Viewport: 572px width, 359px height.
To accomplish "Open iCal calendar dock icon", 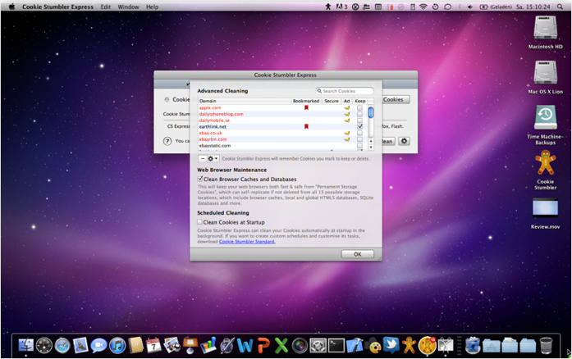I will [x=153, y=345].
